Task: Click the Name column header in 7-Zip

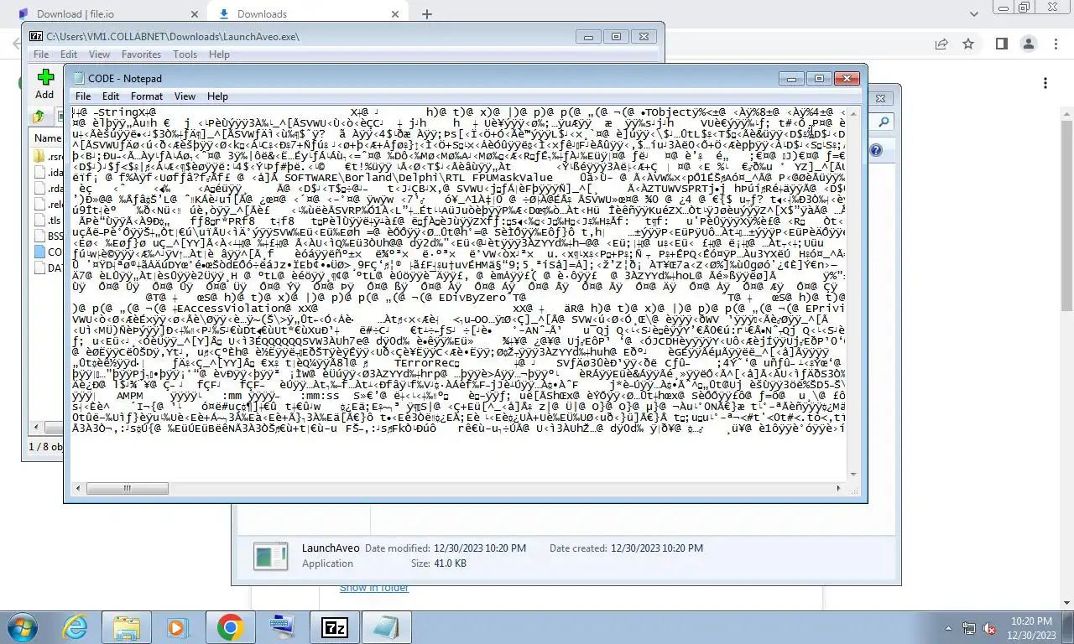Action: click(47, 138)
